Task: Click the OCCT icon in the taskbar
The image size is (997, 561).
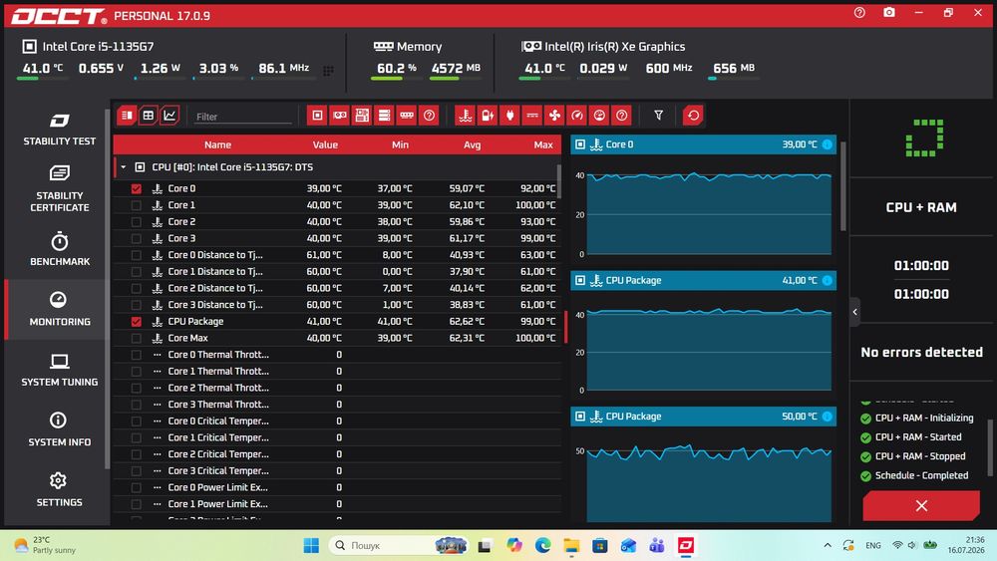Action: 686,545
